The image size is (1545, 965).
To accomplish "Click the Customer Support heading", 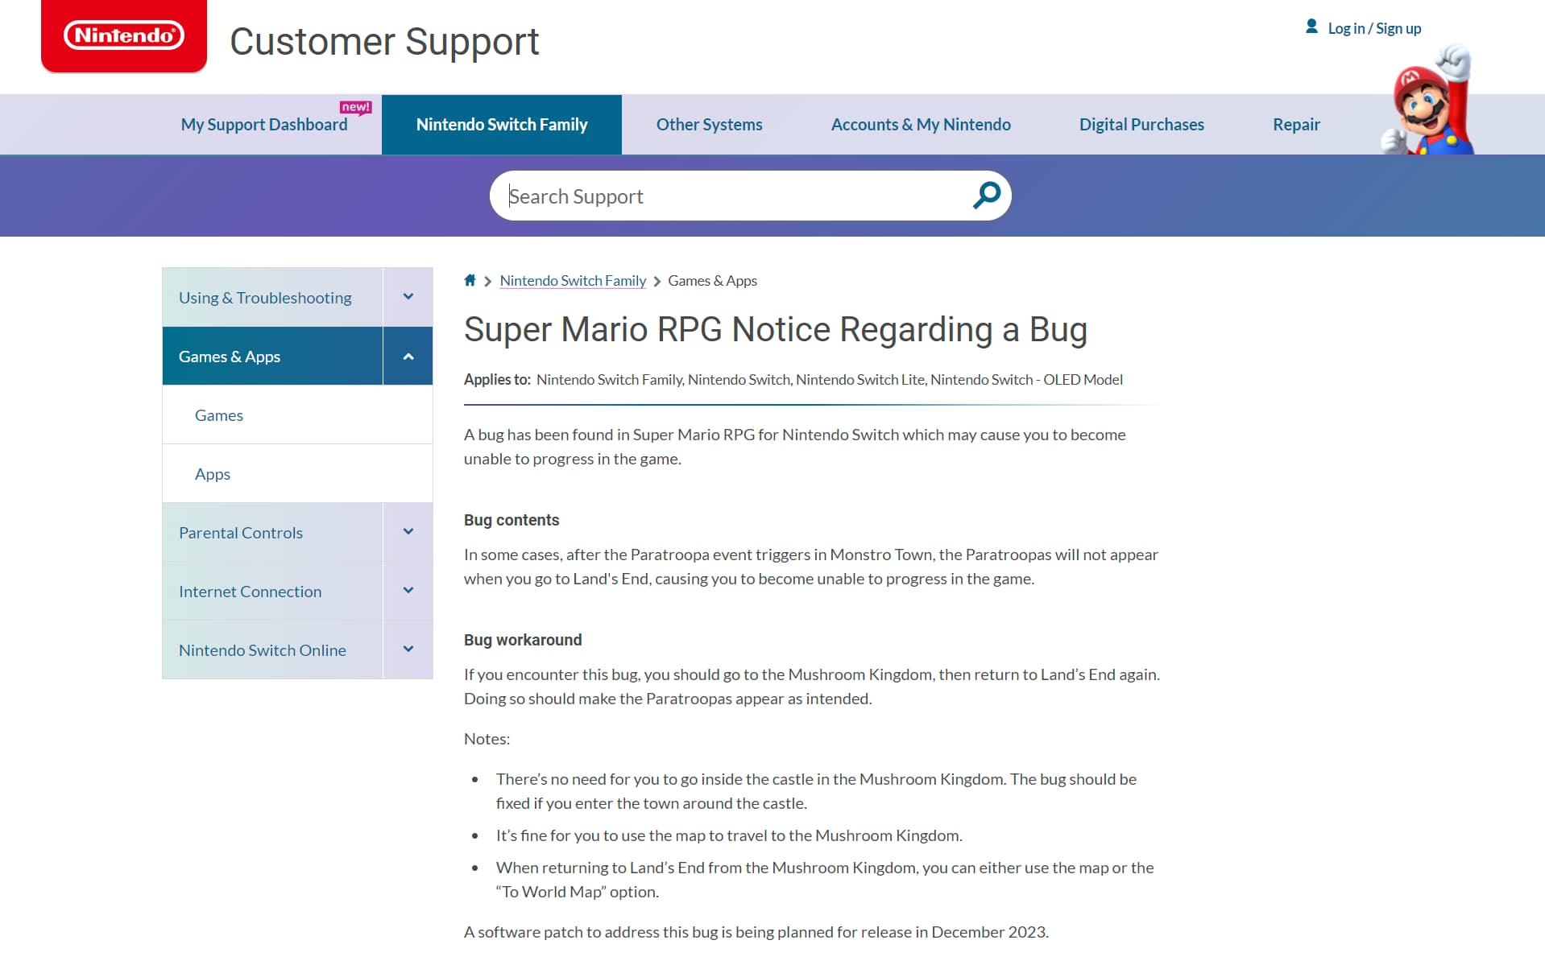I will point(384,41).
